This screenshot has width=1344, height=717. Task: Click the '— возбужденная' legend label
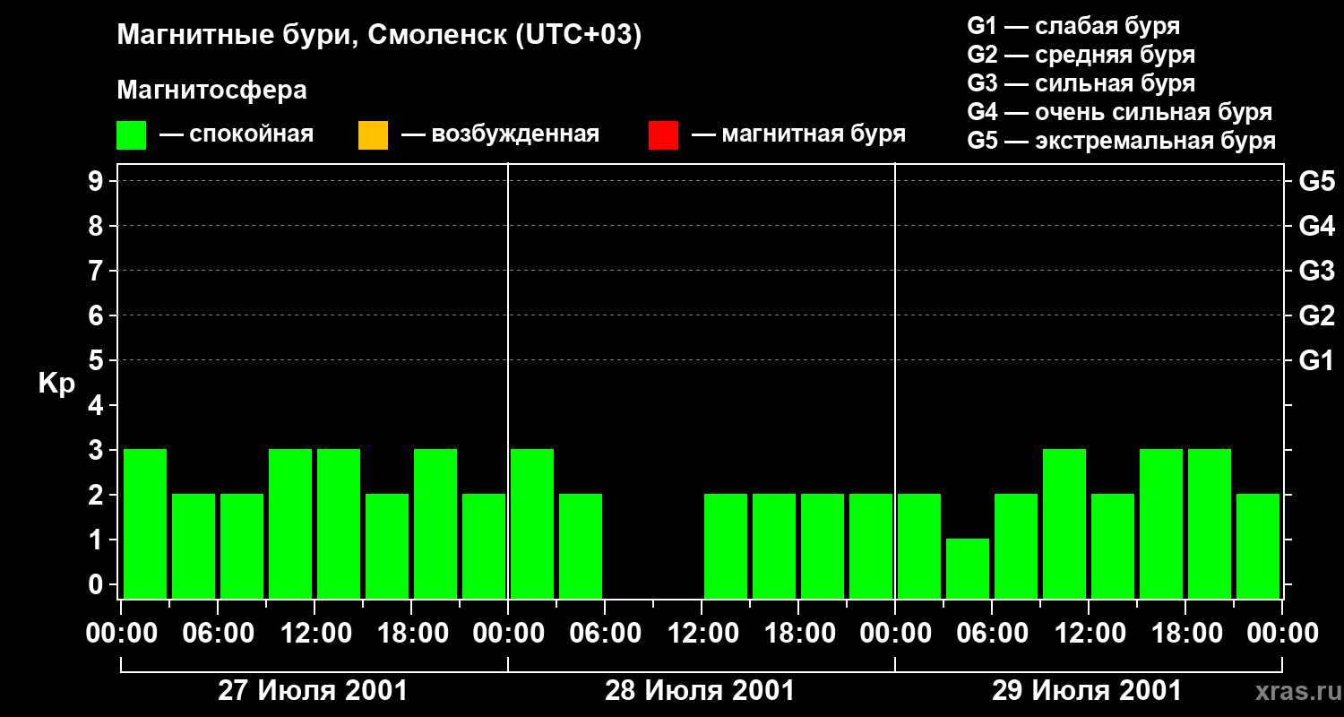[500, 134]
